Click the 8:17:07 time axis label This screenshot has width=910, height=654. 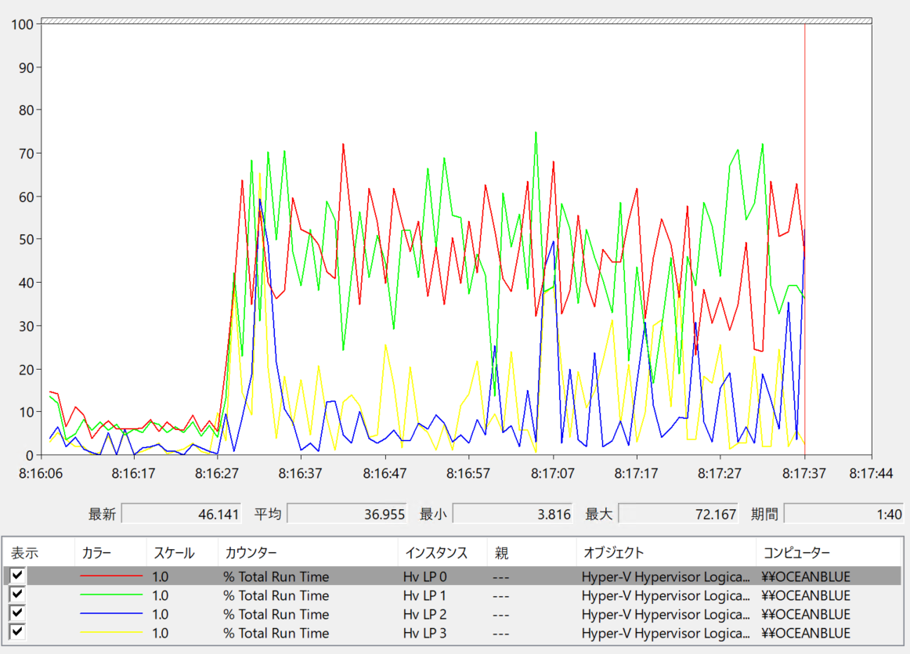tap(553, 474)
